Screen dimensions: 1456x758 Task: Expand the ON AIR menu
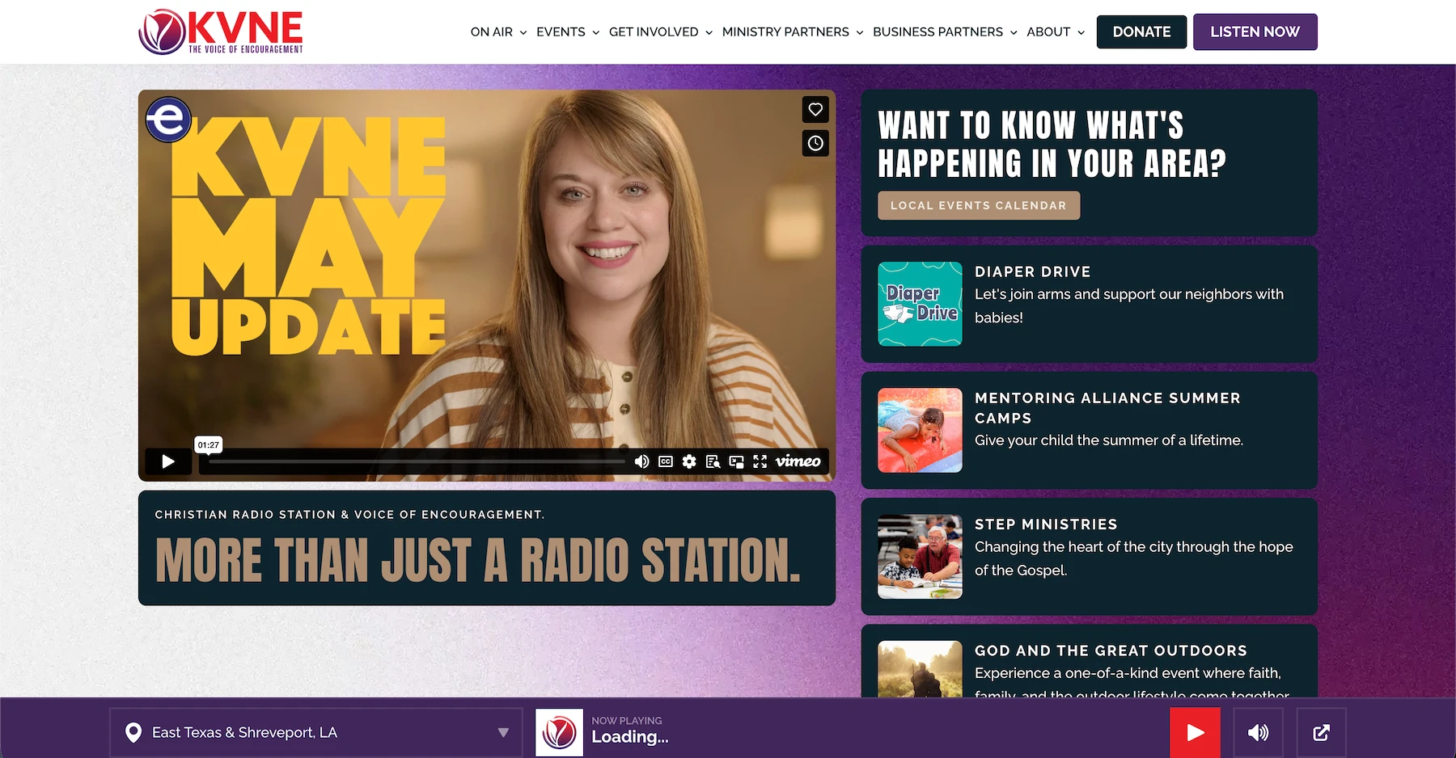498,32
